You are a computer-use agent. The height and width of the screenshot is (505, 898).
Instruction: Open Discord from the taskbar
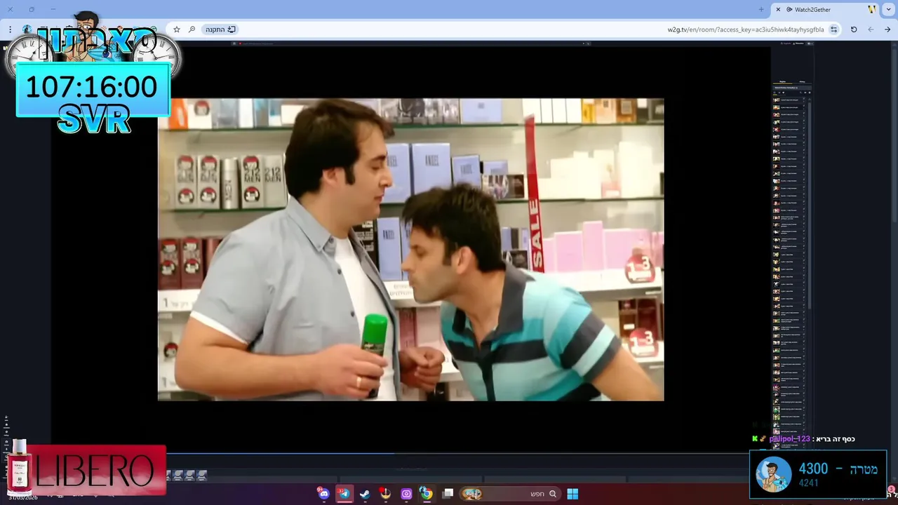click(x=323, y=494)
